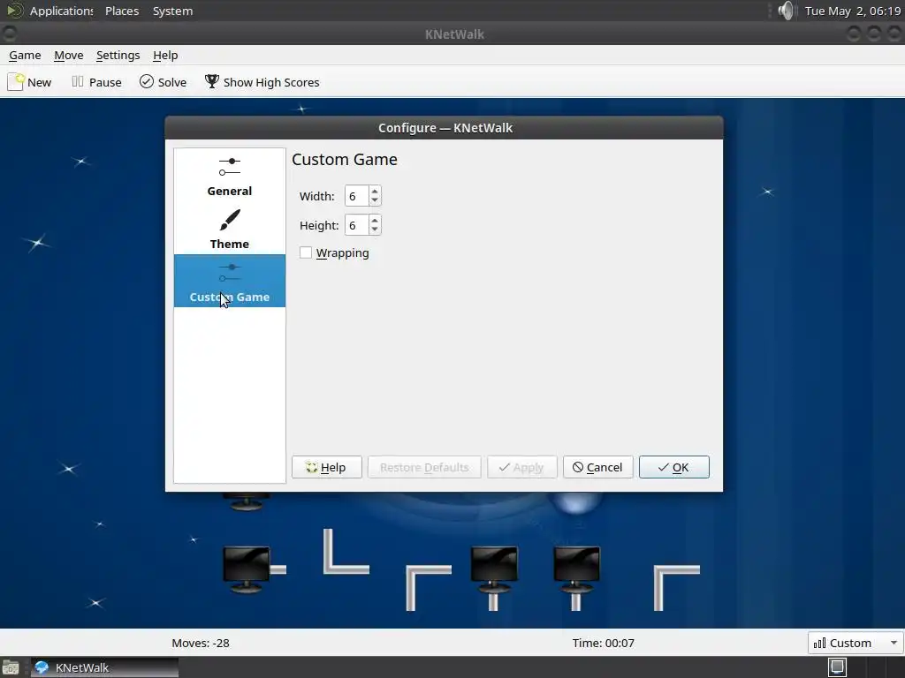Open the Settings menu
905x678 pixels.
coord(118,56)
